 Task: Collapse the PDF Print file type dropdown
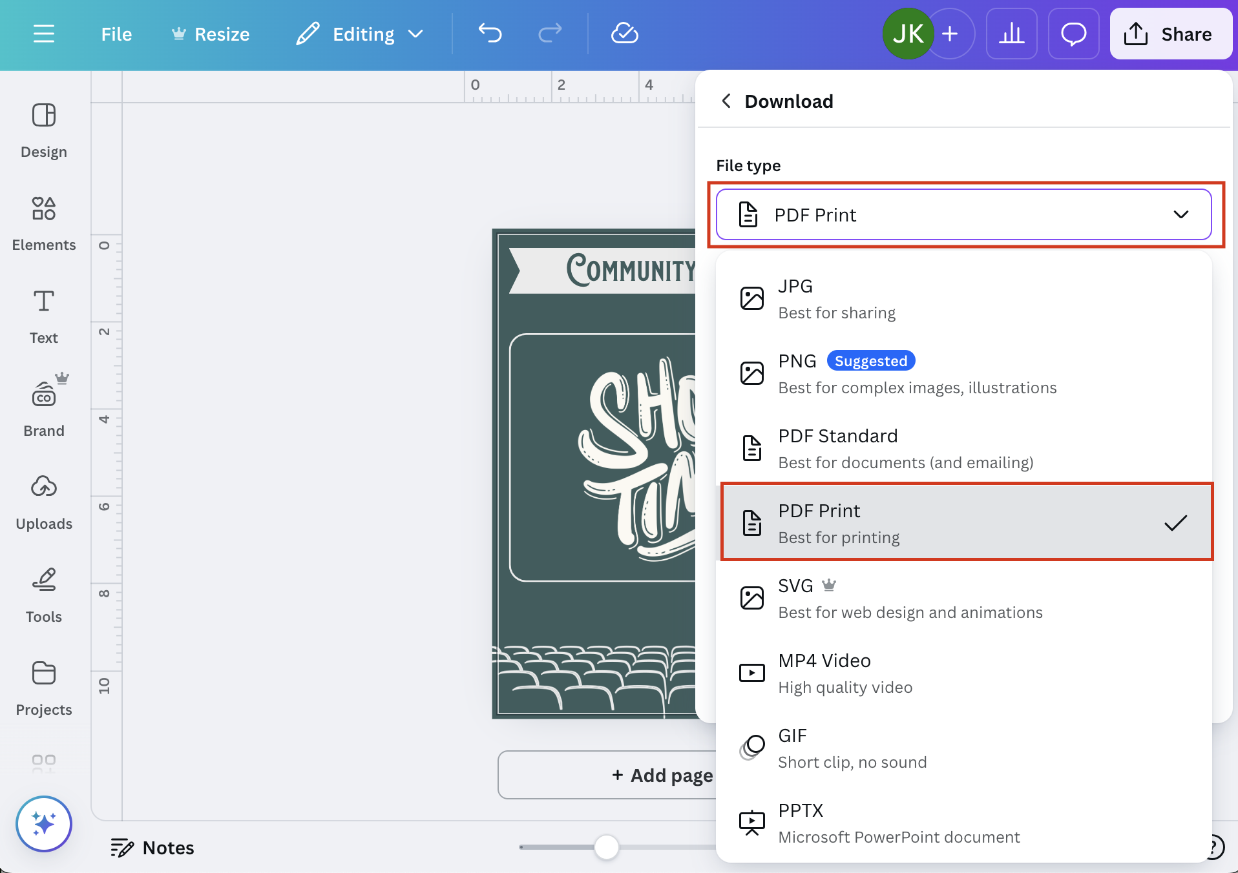(963, 214)
